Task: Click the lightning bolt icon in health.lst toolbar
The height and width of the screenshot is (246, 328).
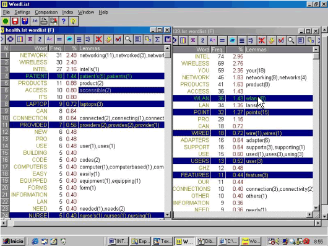Action: [x=108, y=39]
